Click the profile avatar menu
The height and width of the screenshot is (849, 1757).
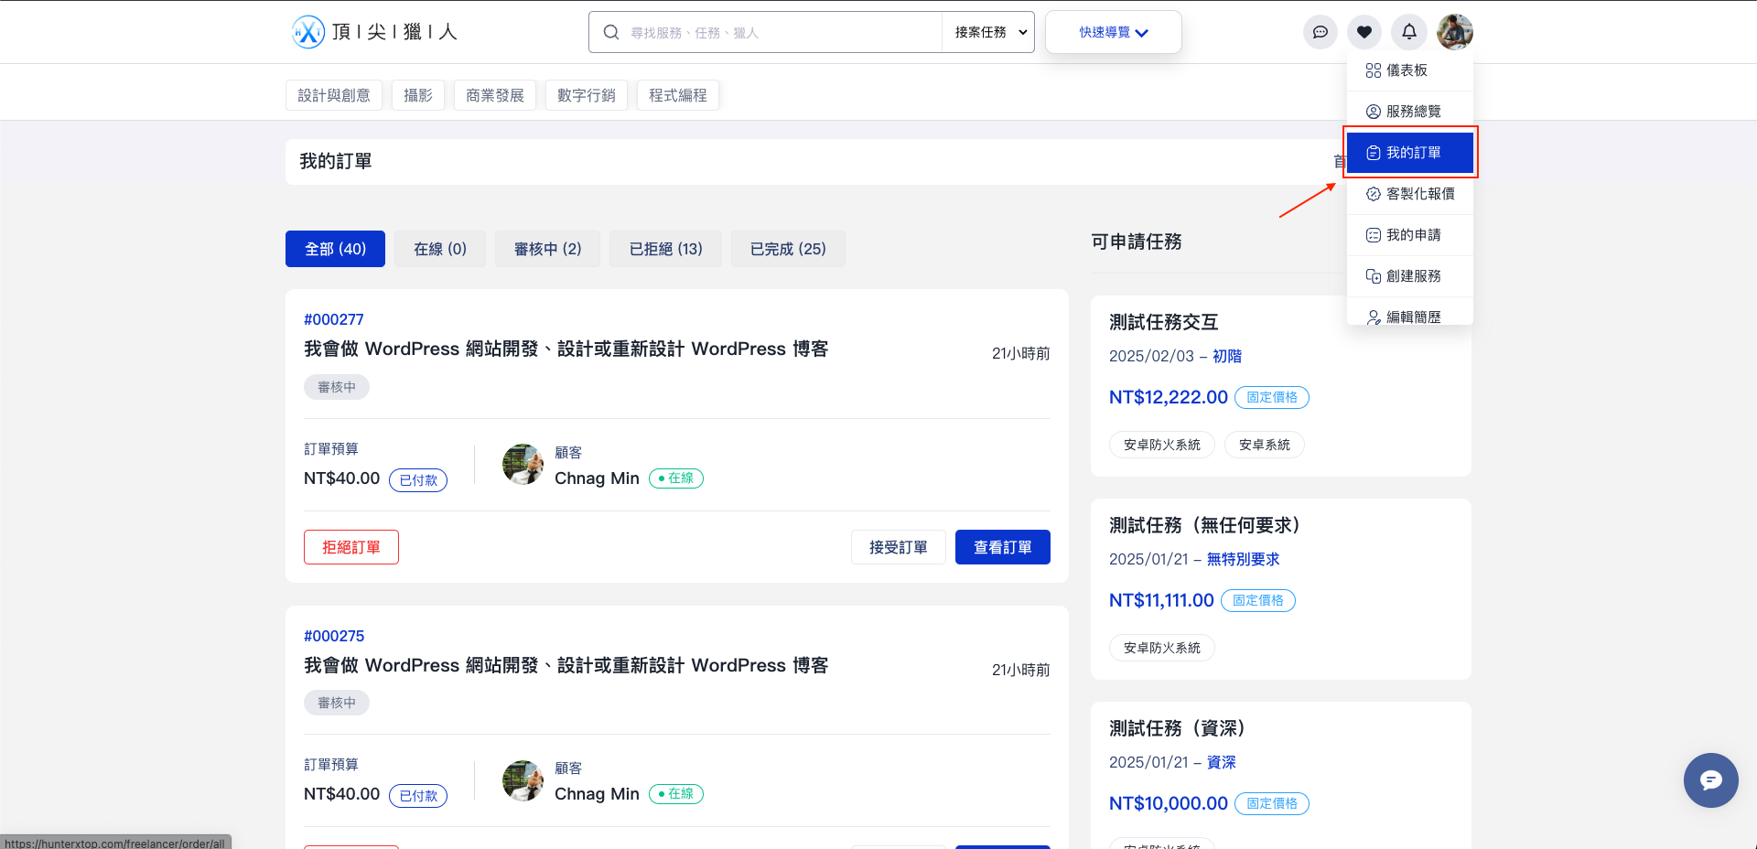click(x=1454, y=32)
